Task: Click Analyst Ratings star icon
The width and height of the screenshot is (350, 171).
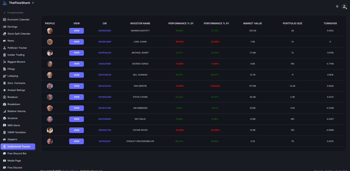Action: click(4, 90)
